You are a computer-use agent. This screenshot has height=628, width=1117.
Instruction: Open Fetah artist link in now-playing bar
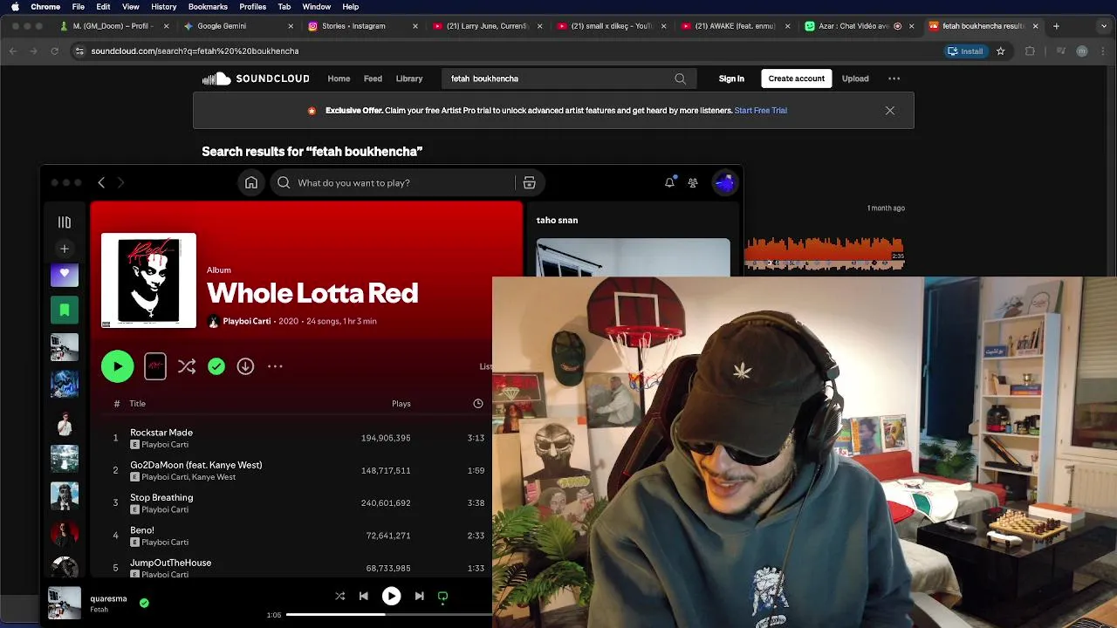(x=99, y=610)
